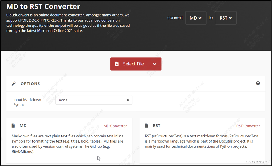
Task: Open the MD source format dropdown
Action: click(x=196, y=18)
